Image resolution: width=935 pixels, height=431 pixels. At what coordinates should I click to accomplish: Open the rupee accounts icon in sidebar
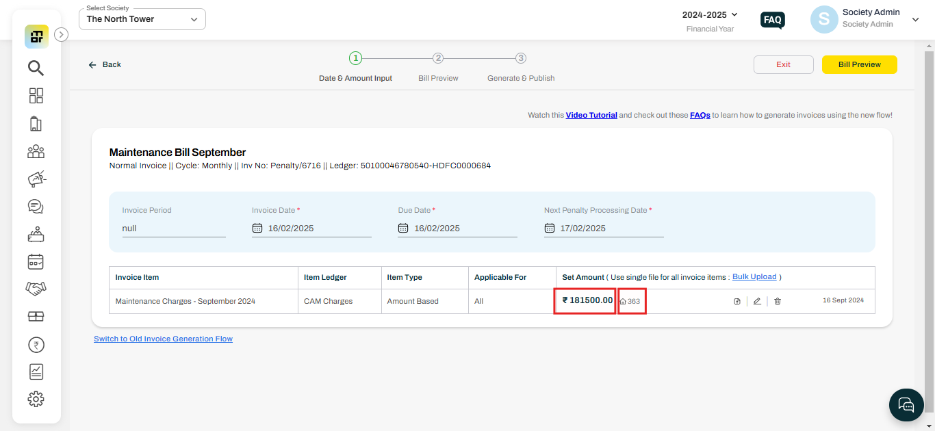click(x=36, y=345)
